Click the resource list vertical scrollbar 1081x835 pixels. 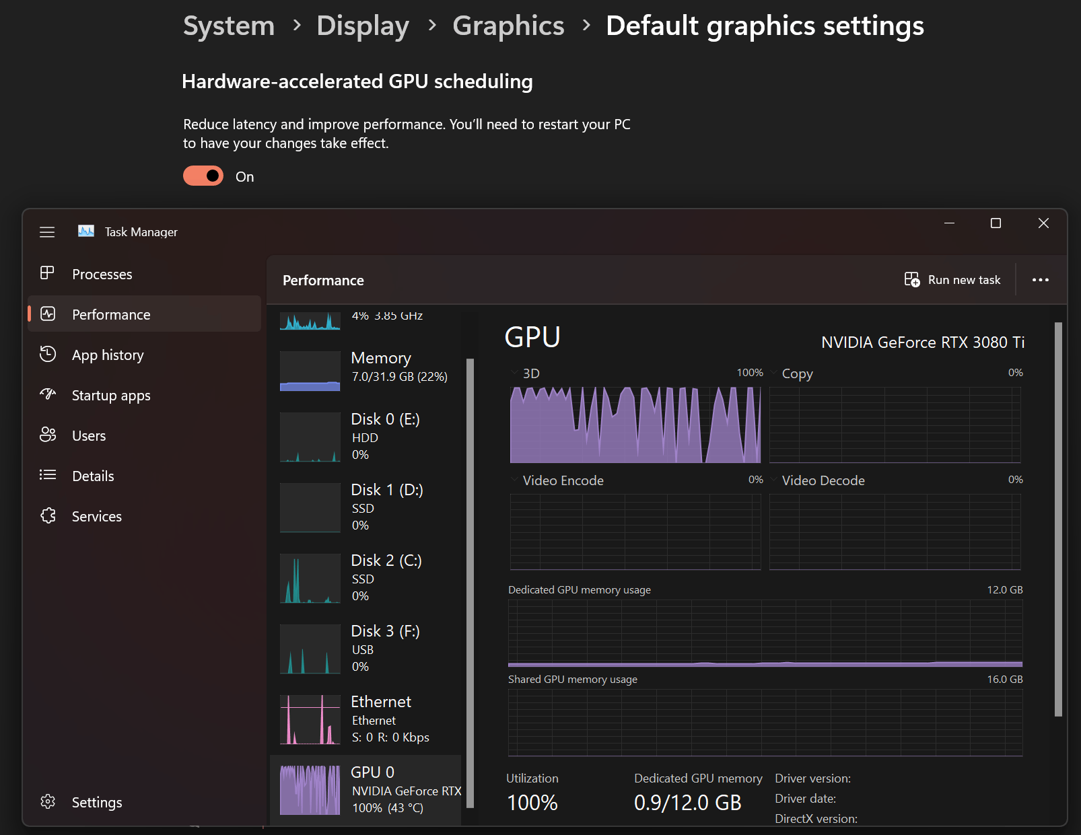(x=470, y=583)
